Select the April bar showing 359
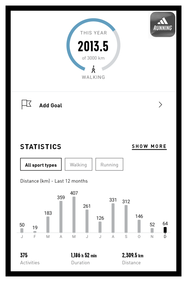 [61, 216]
